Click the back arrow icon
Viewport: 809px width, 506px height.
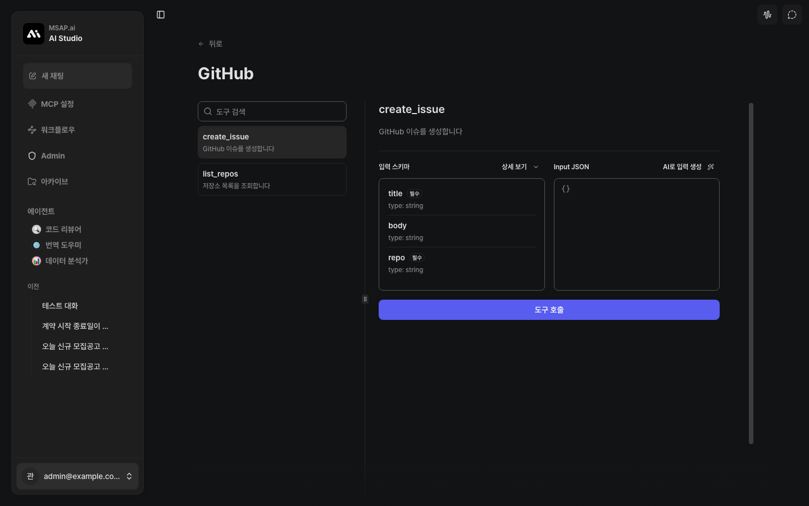(x=201, y=44)
